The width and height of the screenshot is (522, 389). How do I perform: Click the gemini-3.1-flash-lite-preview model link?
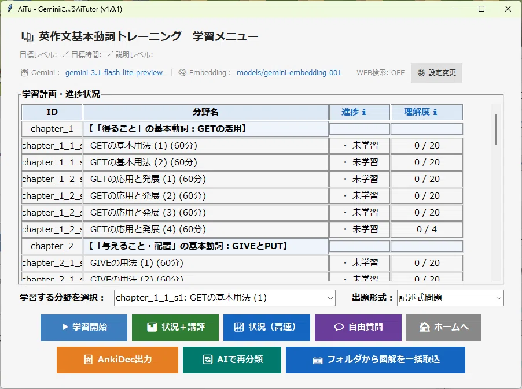[114, 72]
